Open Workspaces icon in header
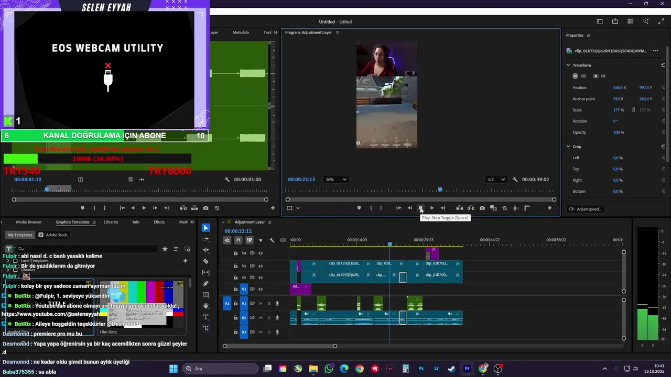This screenshot has height=377, width=671. coord(600,21)
